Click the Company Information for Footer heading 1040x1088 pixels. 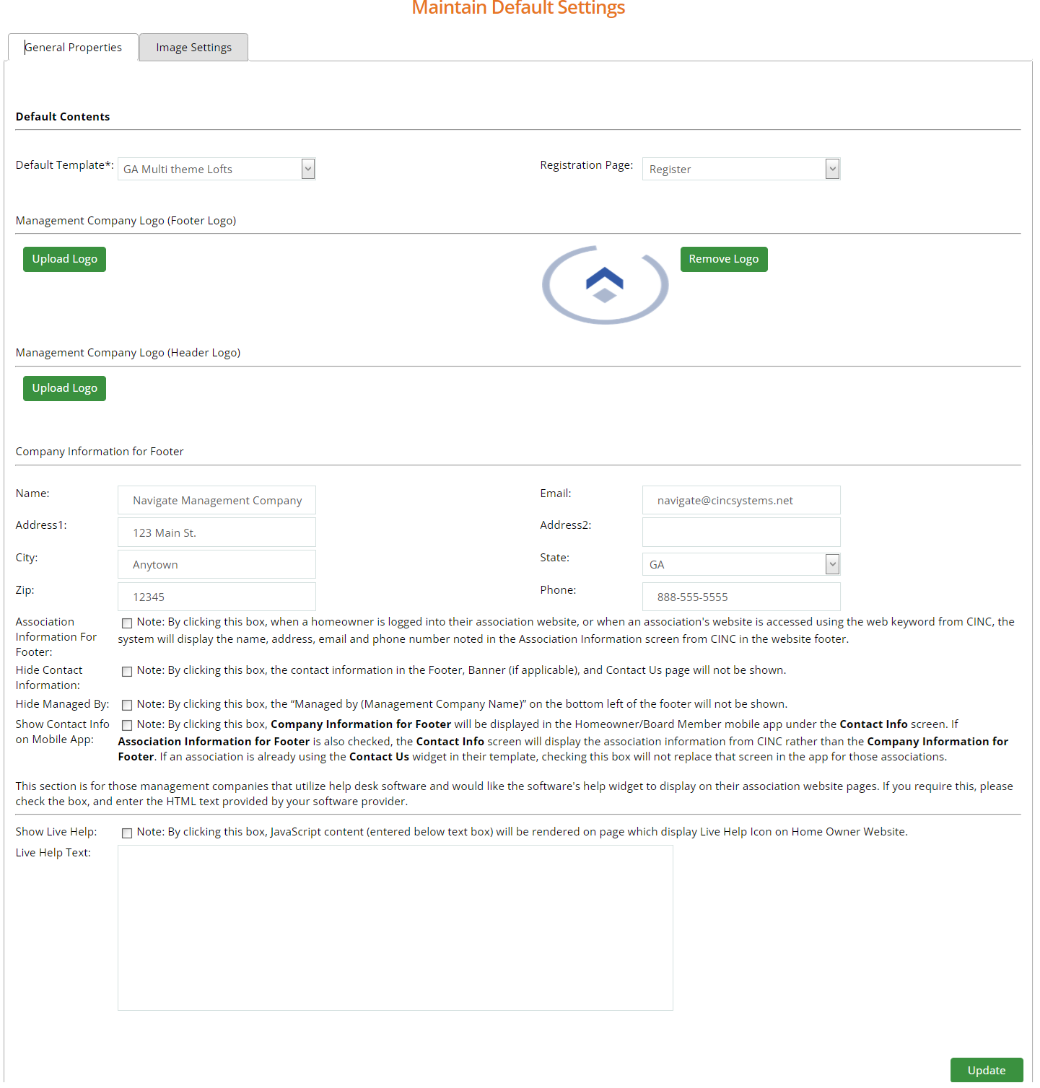pos(100,452)
